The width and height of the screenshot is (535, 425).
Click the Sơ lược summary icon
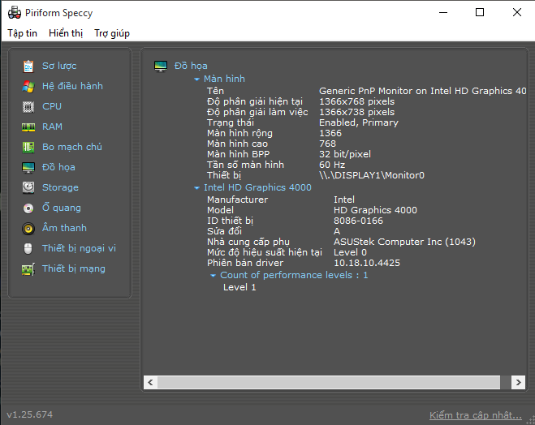click(28, 66)
